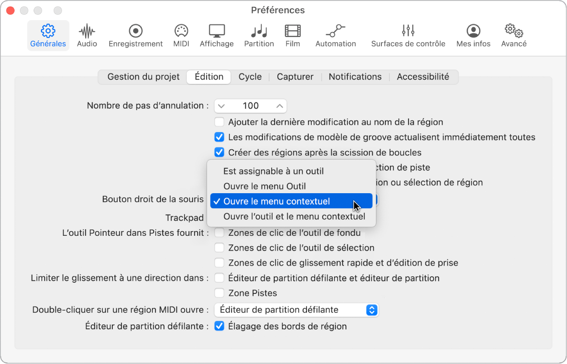The image size is (567, 364).
Task: Open the Avancé preferences pane
Action: point(513,35)
